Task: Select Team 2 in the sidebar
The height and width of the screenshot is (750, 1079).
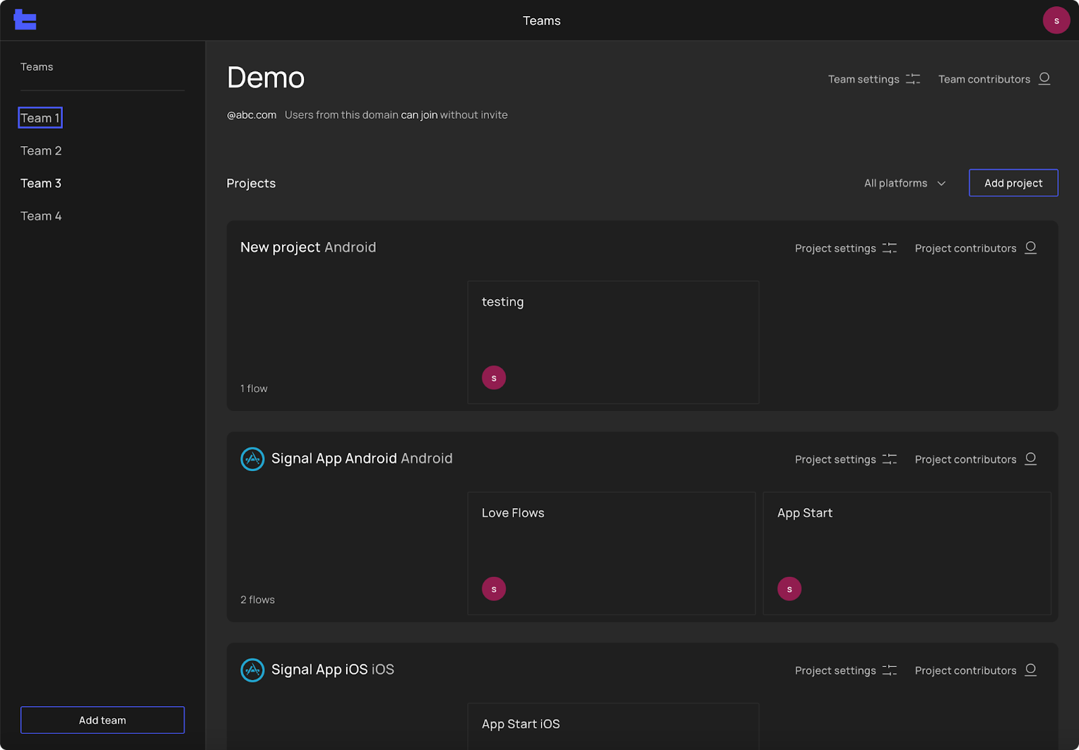Action: [41, 151]
